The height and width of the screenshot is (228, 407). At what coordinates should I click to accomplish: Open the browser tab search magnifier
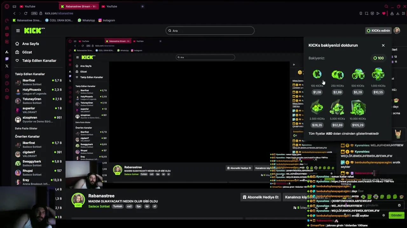coord(386,6)
